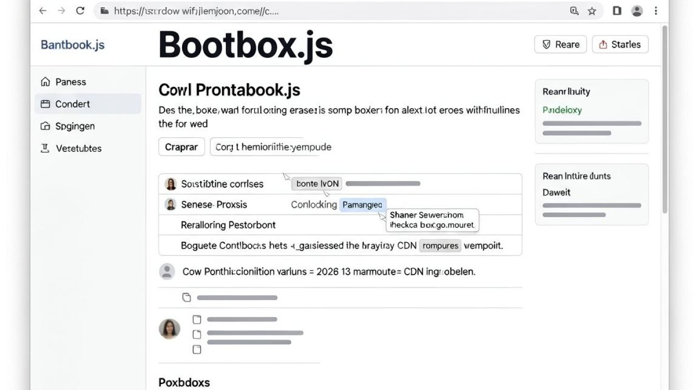The width and height of the screenshot is (699, 390).
Task: Click the Cow Ponthiicioniition variuns text
Action: click(x=329, y=271)
